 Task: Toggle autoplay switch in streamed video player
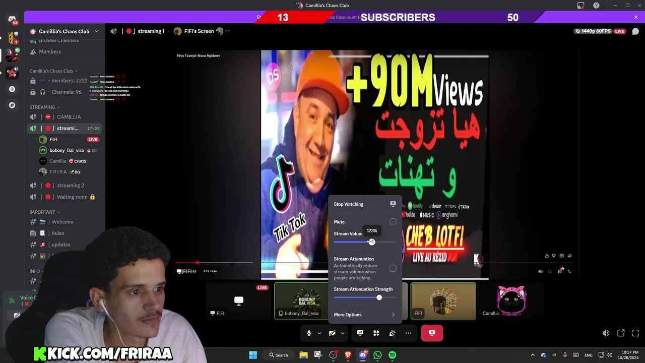[x=541, y=271]
